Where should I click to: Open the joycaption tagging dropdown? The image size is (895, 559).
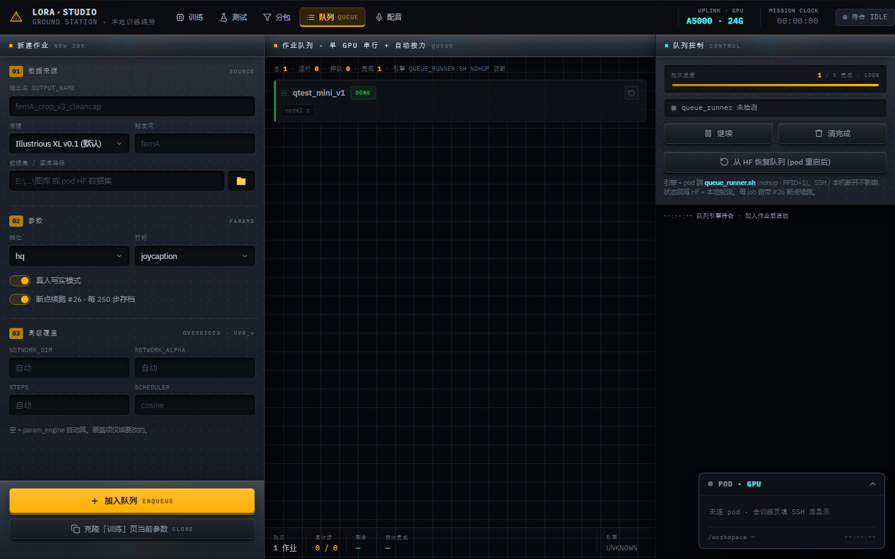point(195,256)
